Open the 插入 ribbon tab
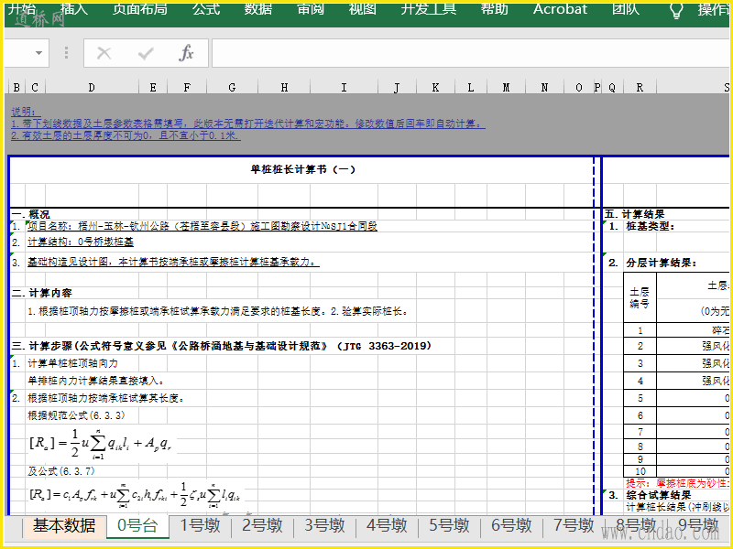Screen dimensions: 733x549 [74, 9]
